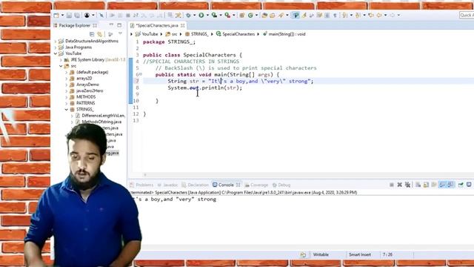Screen dimensions: 474x267
Task: Click the Open Task folder icon
Action: (x=273, y=15)
